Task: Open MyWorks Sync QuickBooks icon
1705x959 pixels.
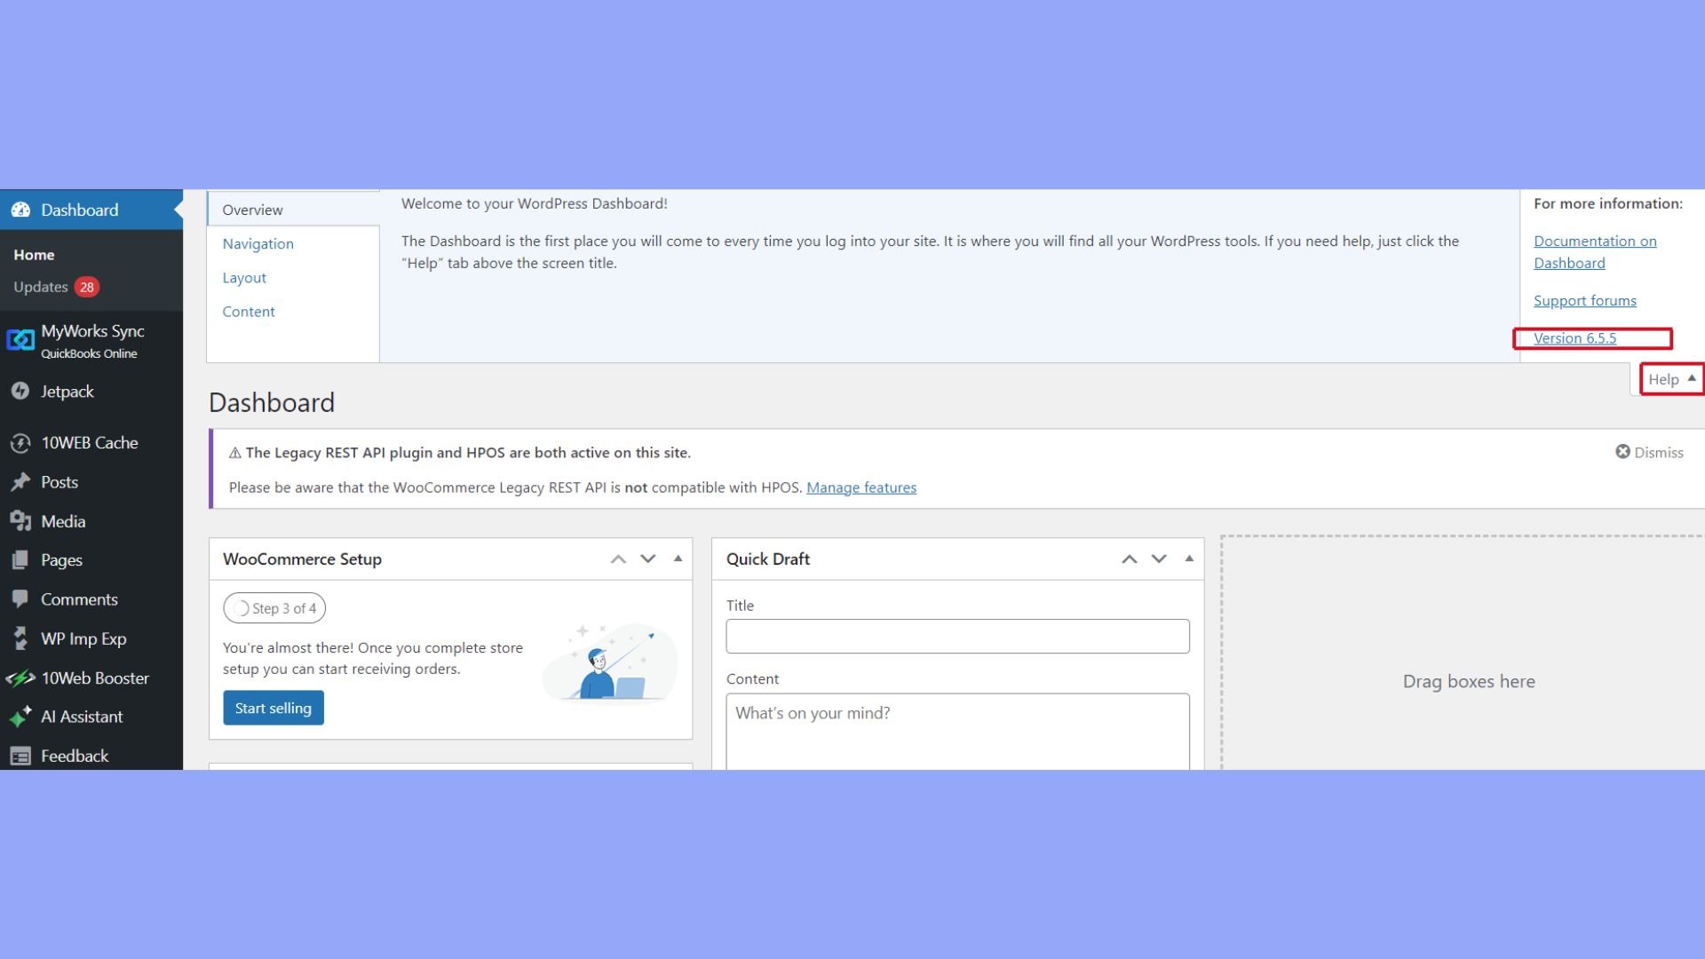Action: coord(20,340)
